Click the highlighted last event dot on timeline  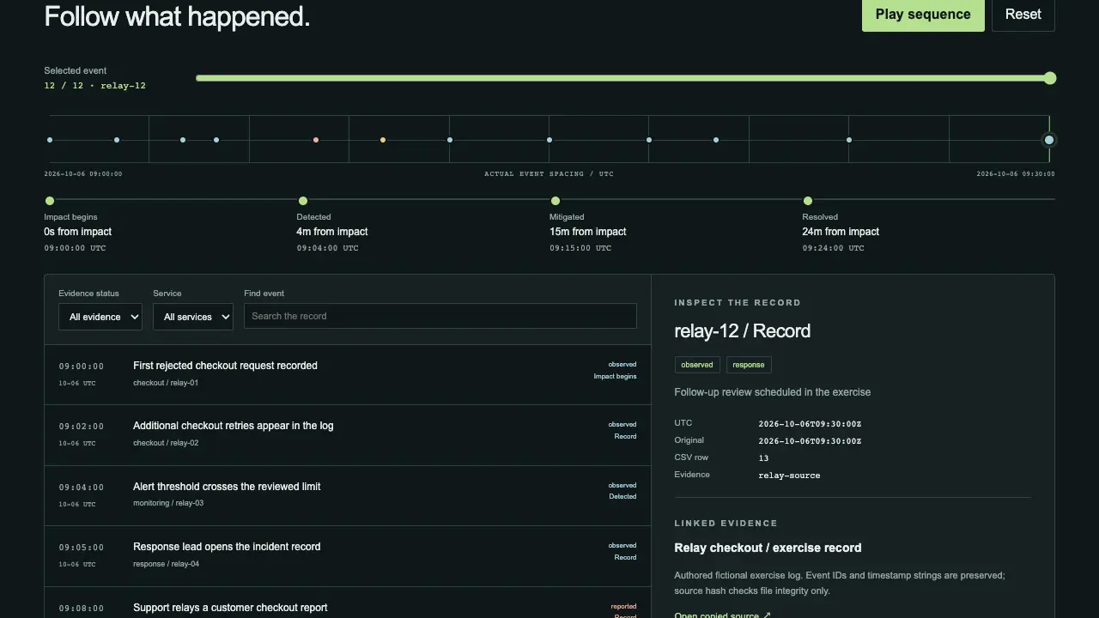[x=1048, y=140]
